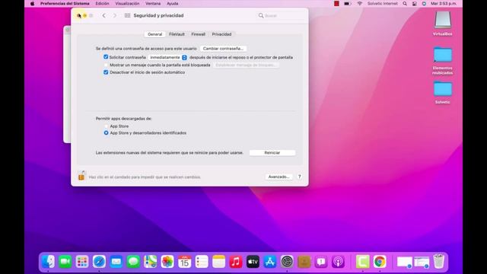Select the Elementos reubicados folder
Viewport: 487px width, 274px height.
pos(442,61)
